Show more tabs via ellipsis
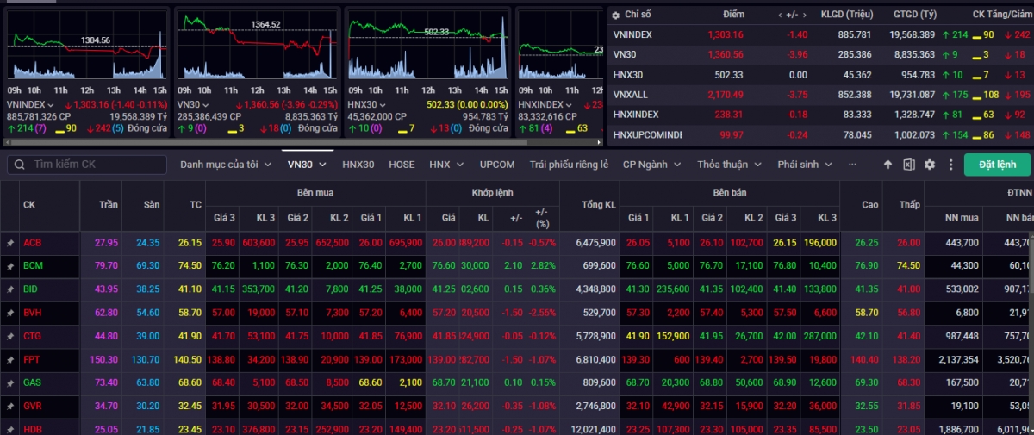 click(x=852, y=165)
